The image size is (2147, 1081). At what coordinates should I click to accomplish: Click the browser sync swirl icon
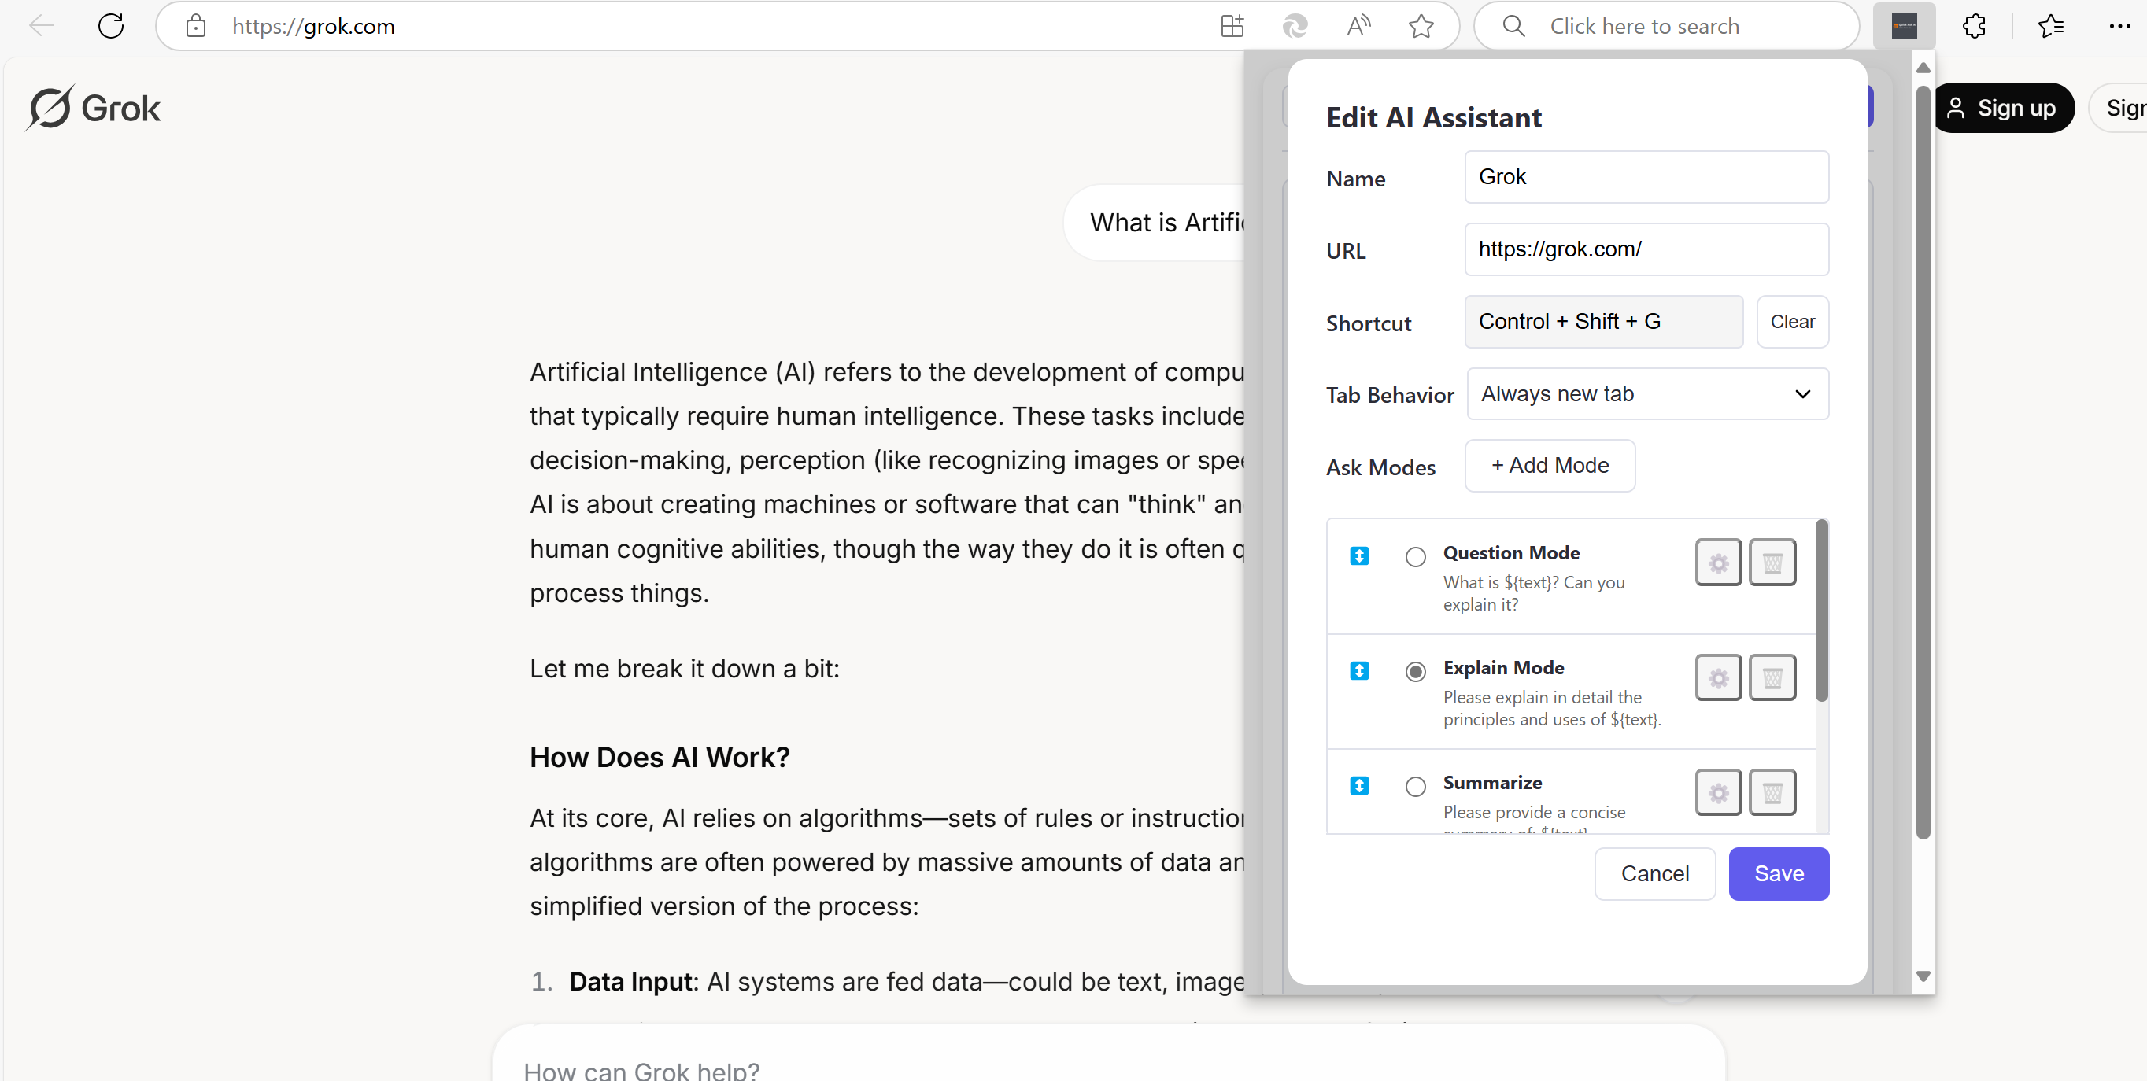(1295, 26)
